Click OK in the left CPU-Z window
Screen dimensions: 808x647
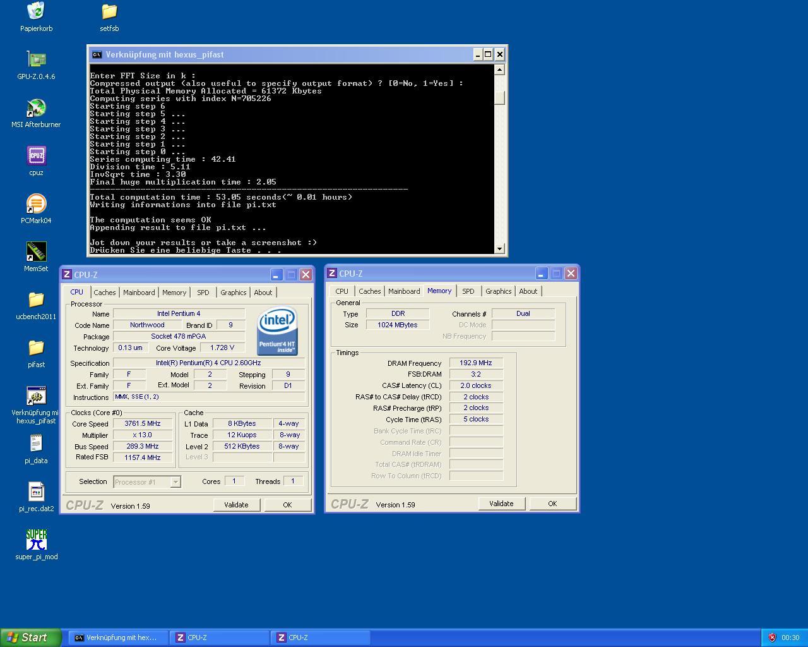287,505
